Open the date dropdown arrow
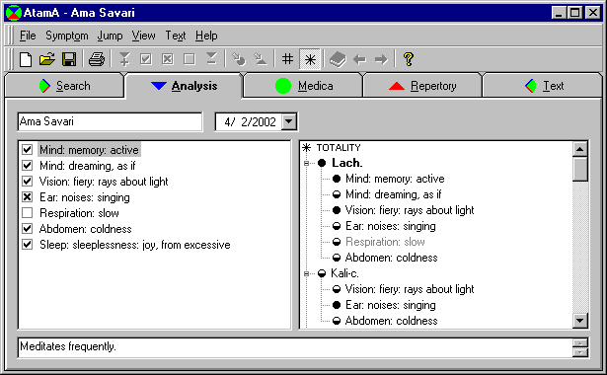The width and height of the screenshot is (607, 375). coord(289,122)
